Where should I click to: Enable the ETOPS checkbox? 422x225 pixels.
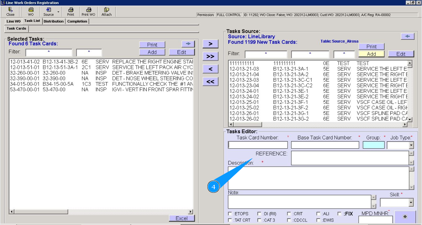coord(230,214)
